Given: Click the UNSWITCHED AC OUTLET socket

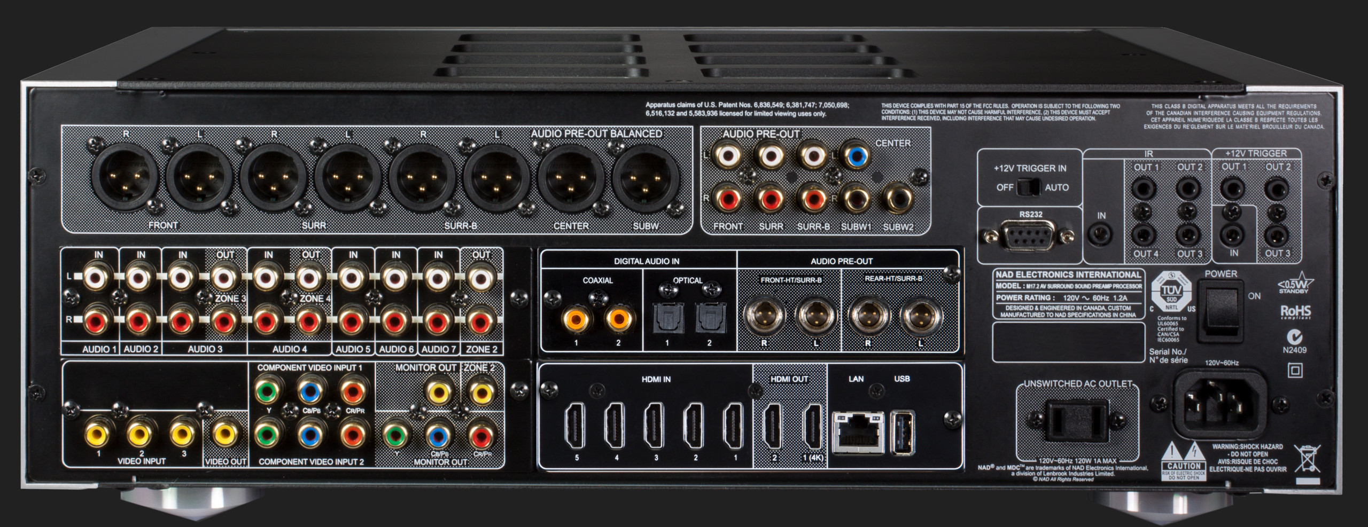Looking at the screenshot, I should point(1077,420).
